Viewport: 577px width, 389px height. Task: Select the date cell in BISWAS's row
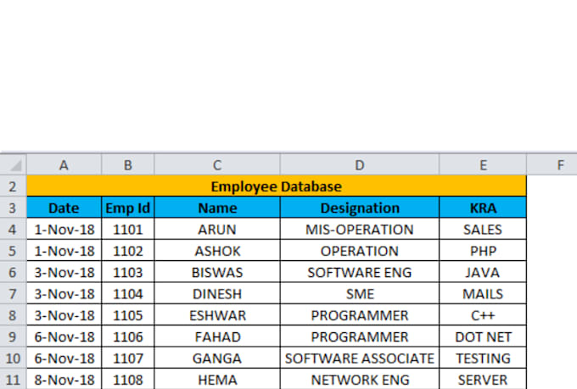coord(64,272)
